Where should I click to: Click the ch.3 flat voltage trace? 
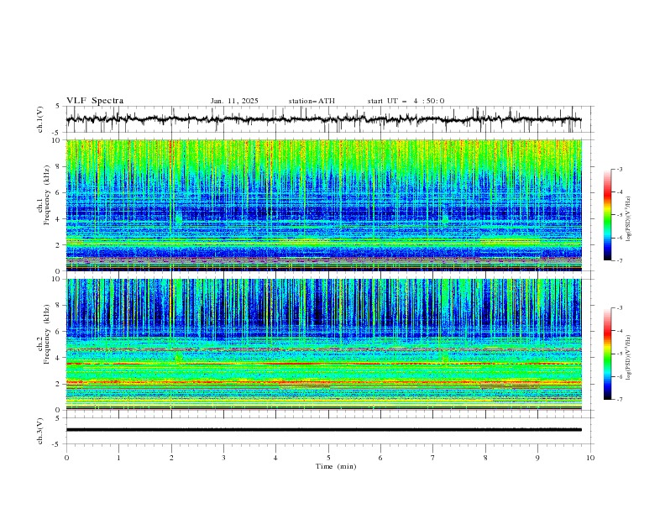323,430
